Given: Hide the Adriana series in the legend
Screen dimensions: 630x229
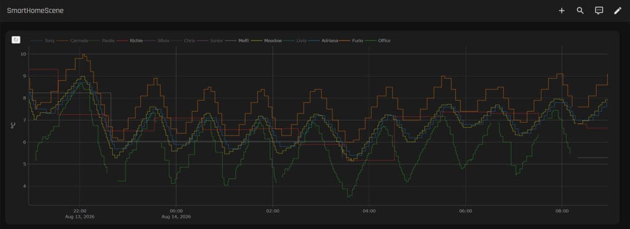Looking at the screenshot, I should [323, 41].
